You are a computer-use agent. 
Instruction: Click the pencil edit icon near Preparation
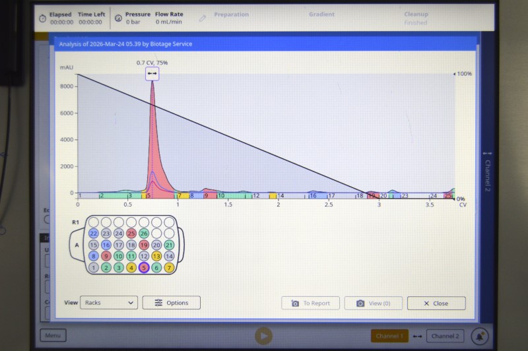[x=203, y=18]
